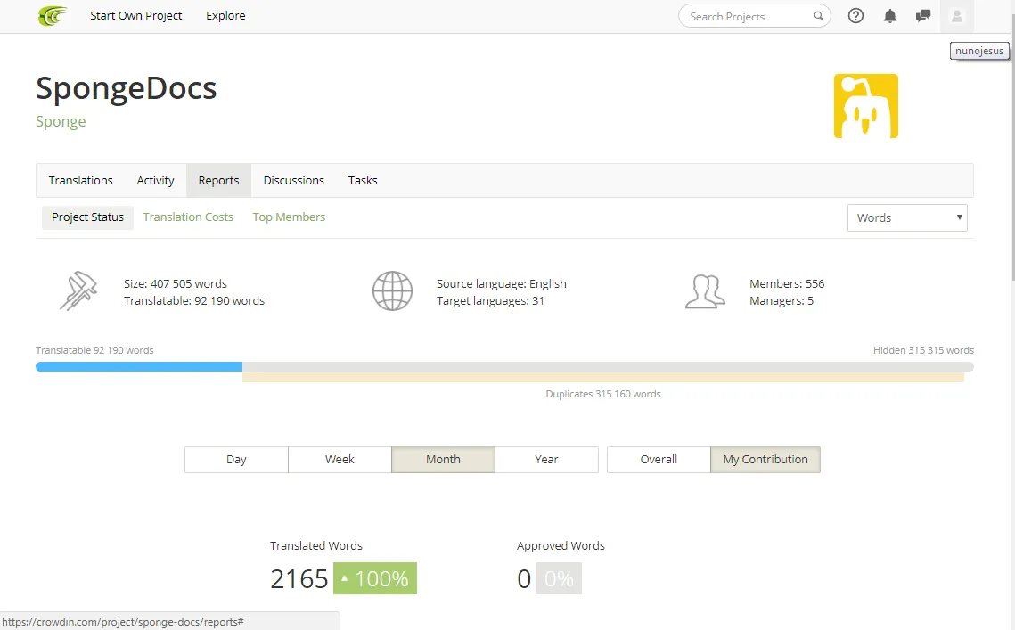
Task: Open the Top Members report
Action: point(289,217)
